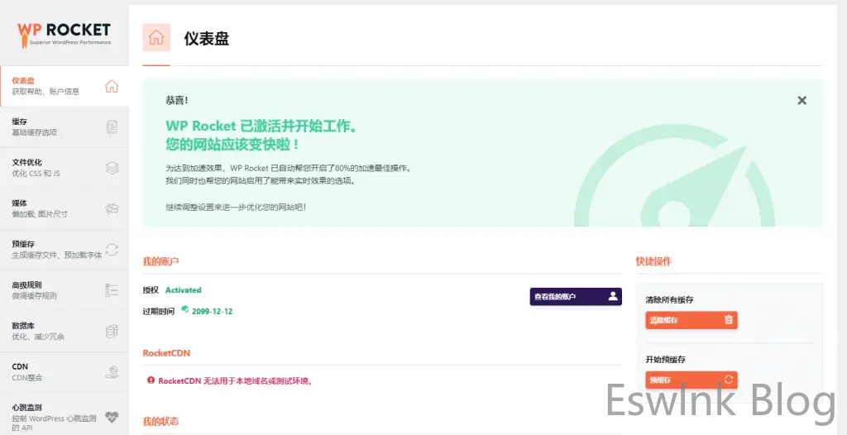Screen dimensions: 847x435
Task: Click the 数据库 database icon
Action: (x=112, y=331)
